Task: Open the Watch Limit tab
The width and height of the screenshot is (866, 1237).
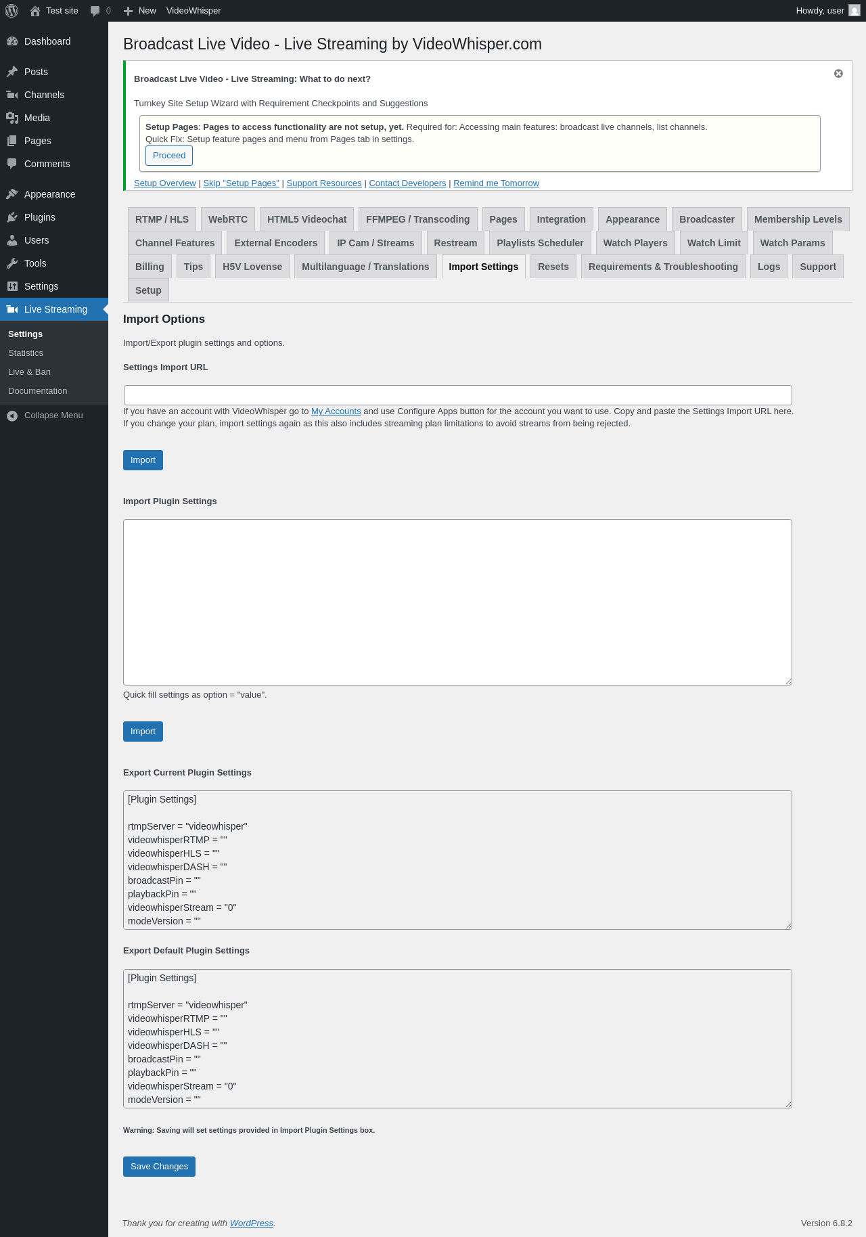Action: pyautogui.click(x=714, y=243)
